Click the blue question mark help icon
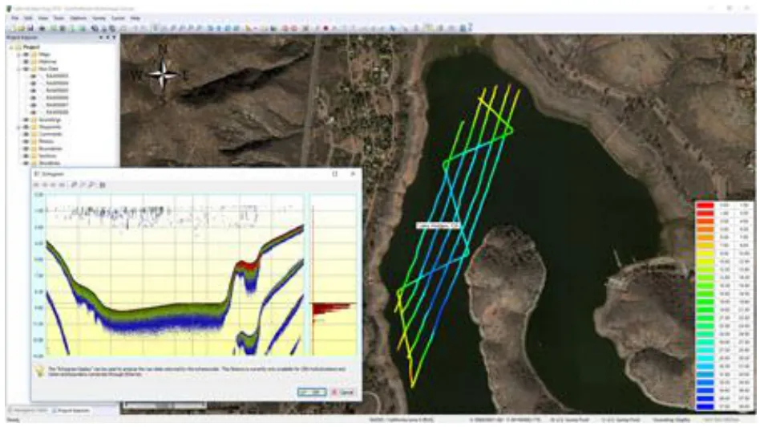 (469, 27)
